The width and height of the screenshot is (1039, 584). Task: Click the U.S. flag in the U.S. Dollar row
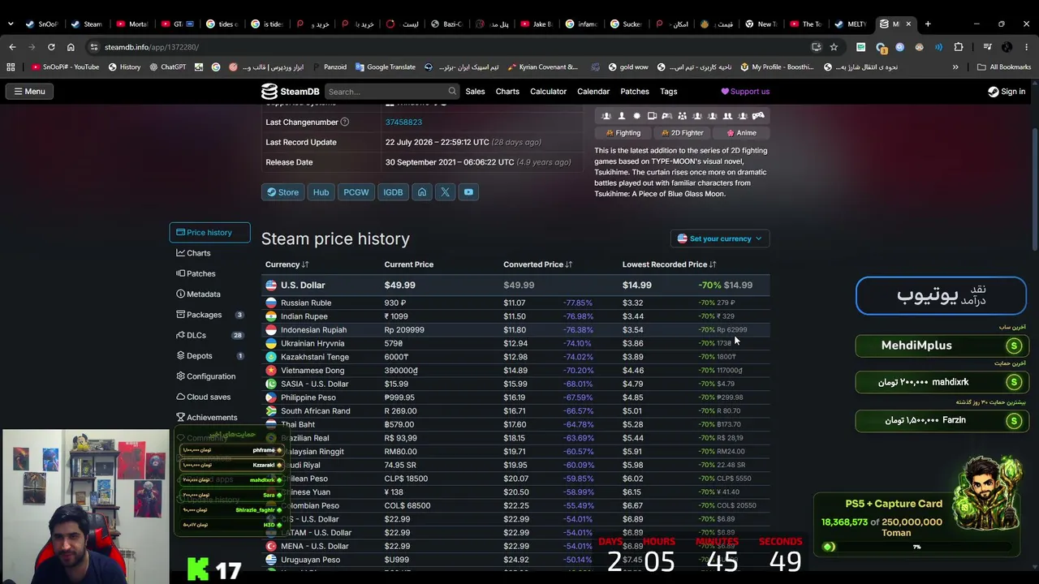click(x=271, y=286)
